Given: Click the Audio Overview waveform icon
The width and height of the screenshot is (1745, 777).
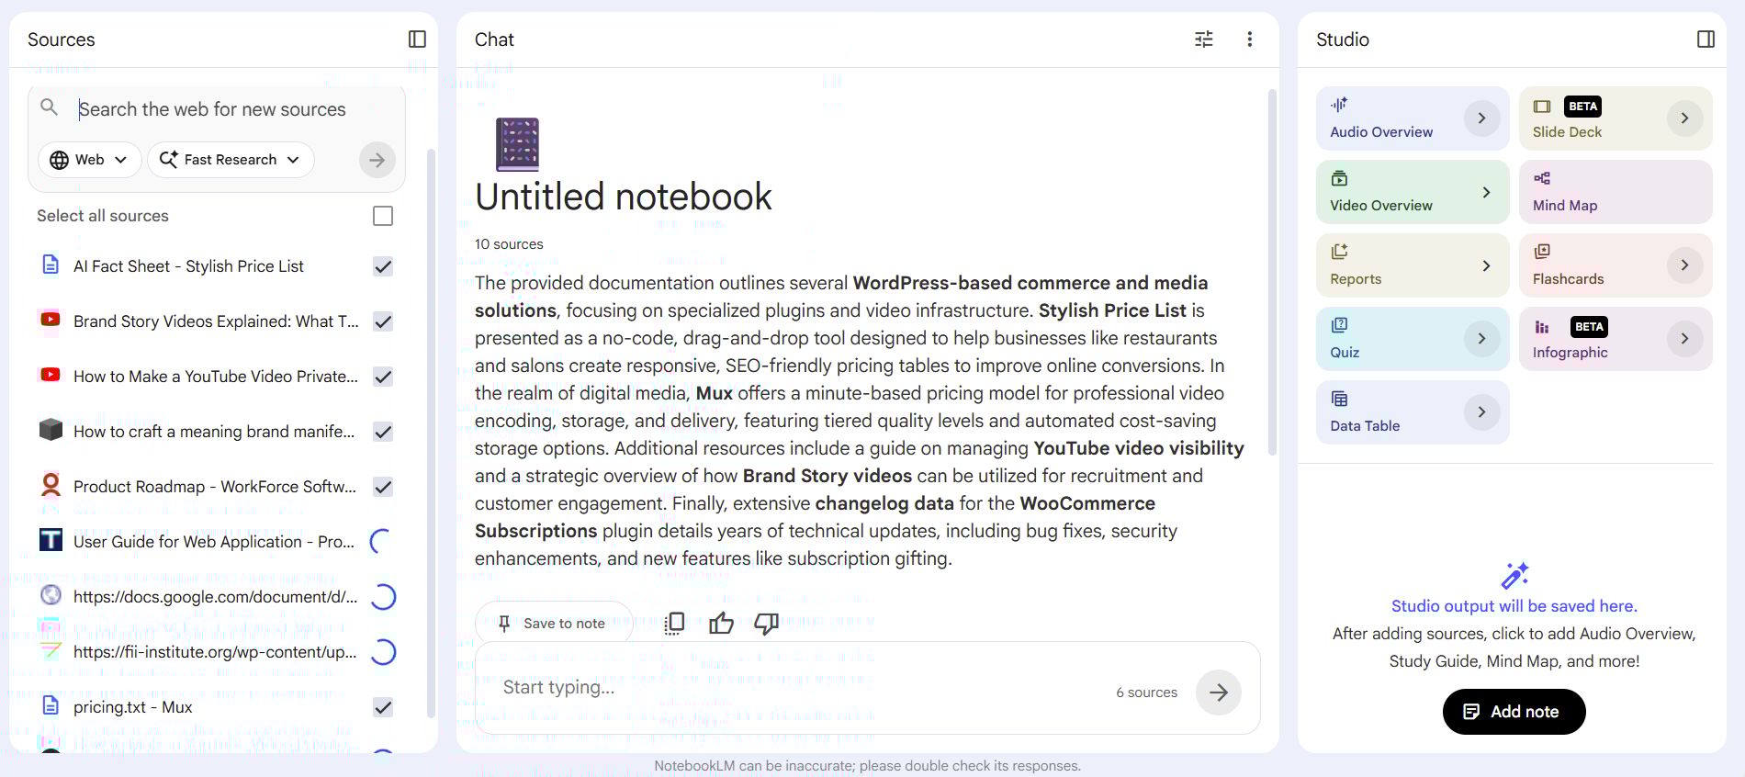Looking at the screenshot, I should click(x=1340, y=105).
